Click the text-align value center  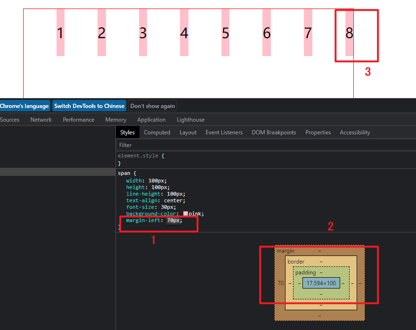[x=173, y=200]
